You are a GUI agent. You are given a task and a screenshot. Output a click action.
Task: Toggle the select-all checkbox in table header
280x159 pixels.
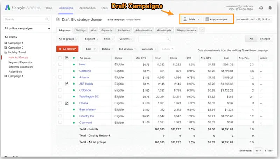pos(60,58)
